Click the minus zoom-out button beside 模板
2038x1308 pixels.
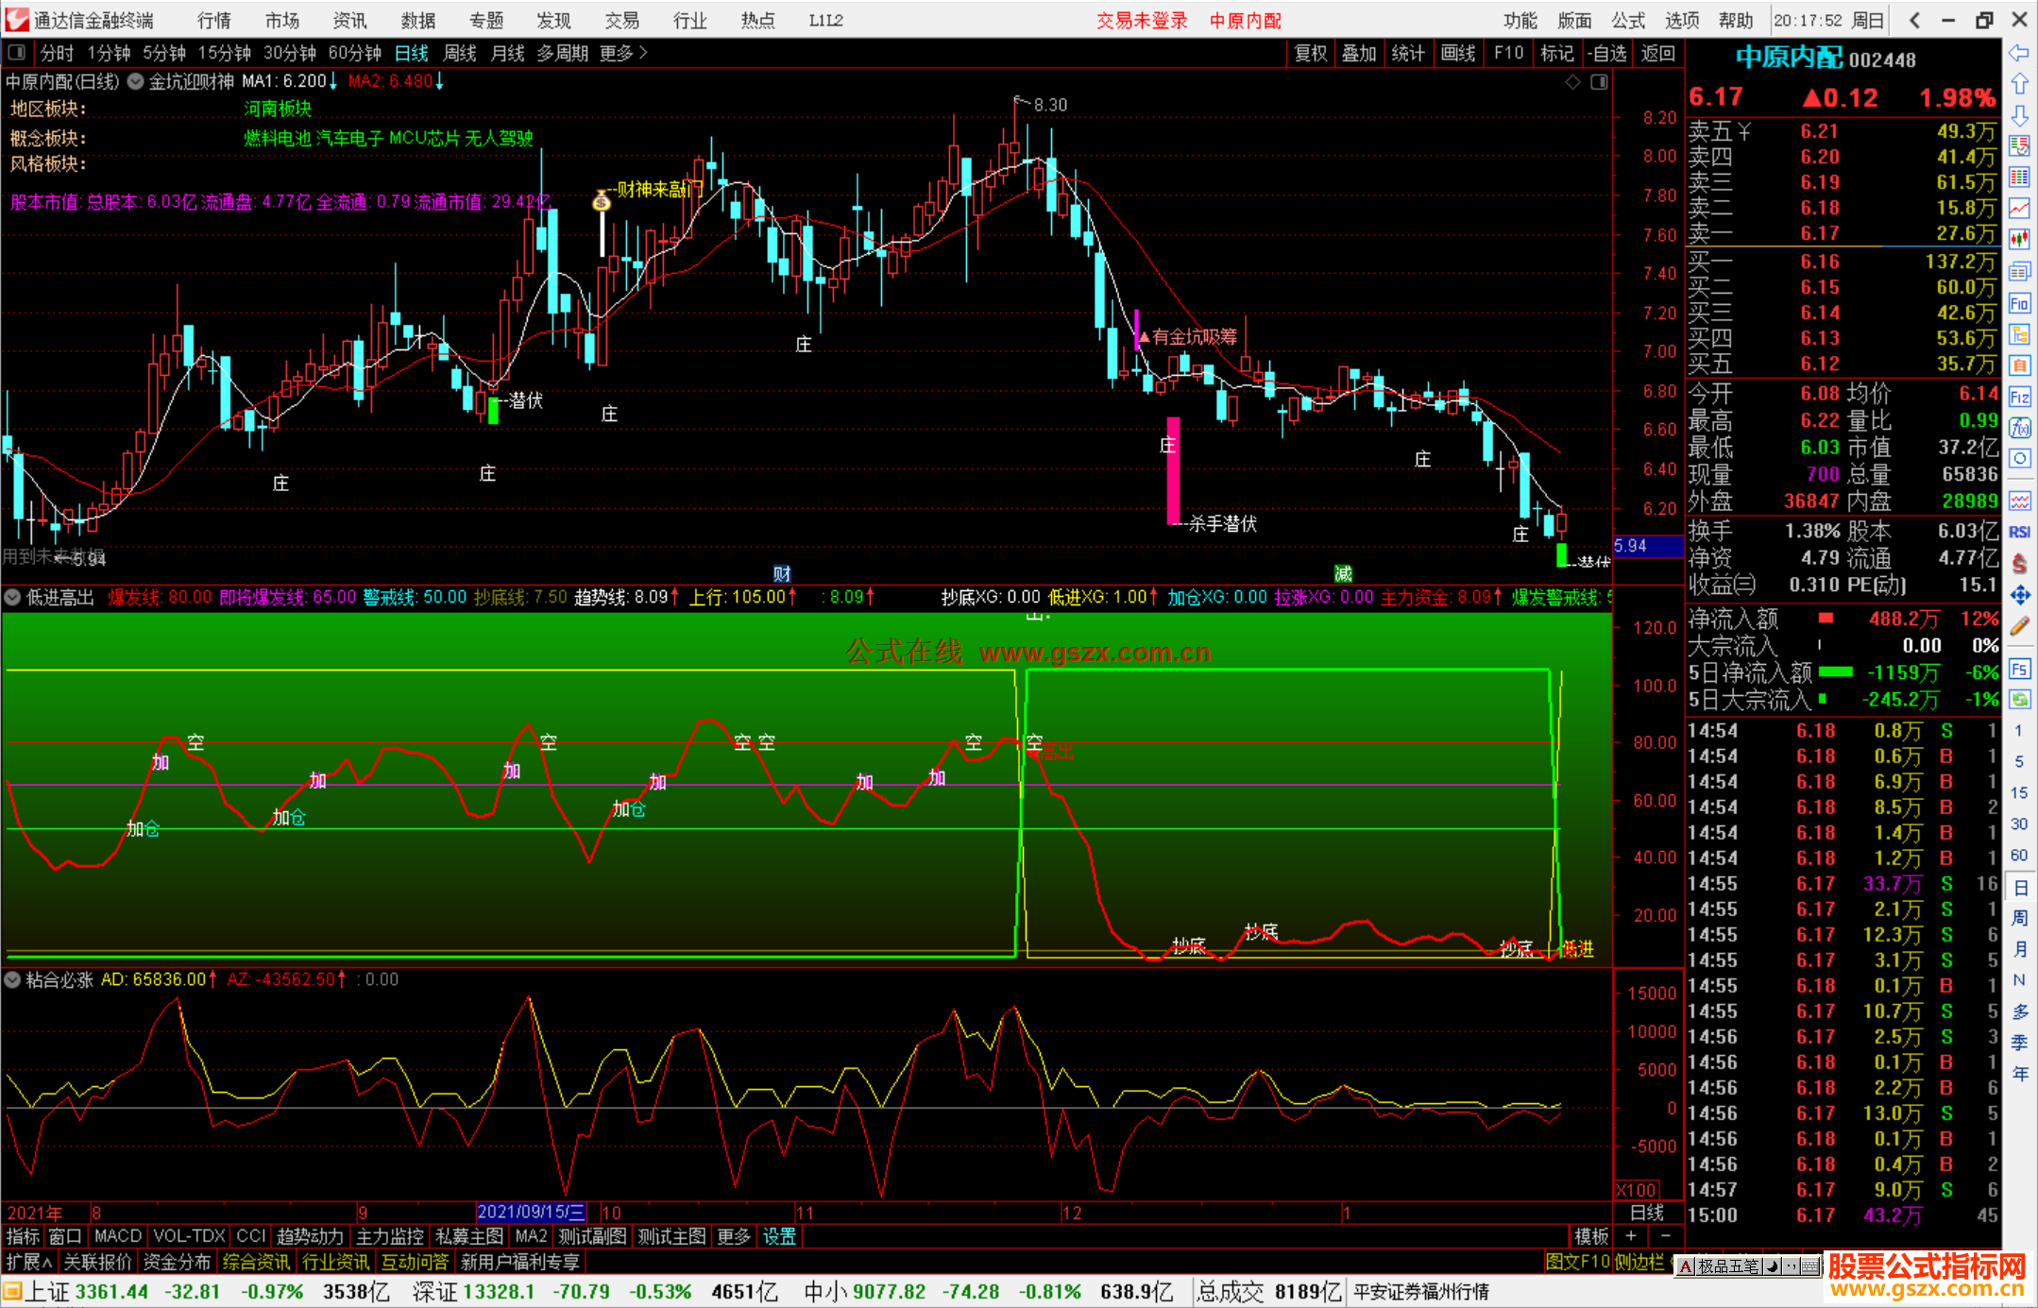click(x=1665, y=1236)
